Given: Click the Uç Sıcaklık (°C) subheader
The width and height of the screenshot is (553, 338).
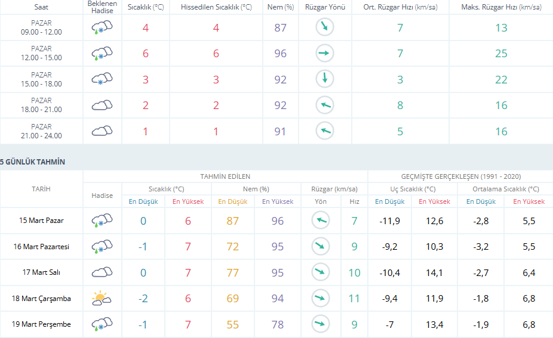Looking at the screenshot, I should pyautogui.click(x=413, y=189).
